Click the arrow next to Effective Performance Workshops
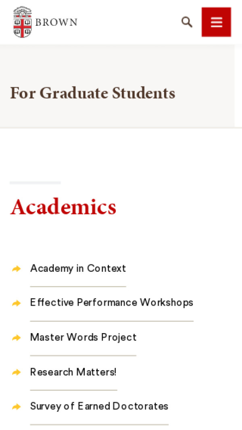242x430 pixels. 16,303
